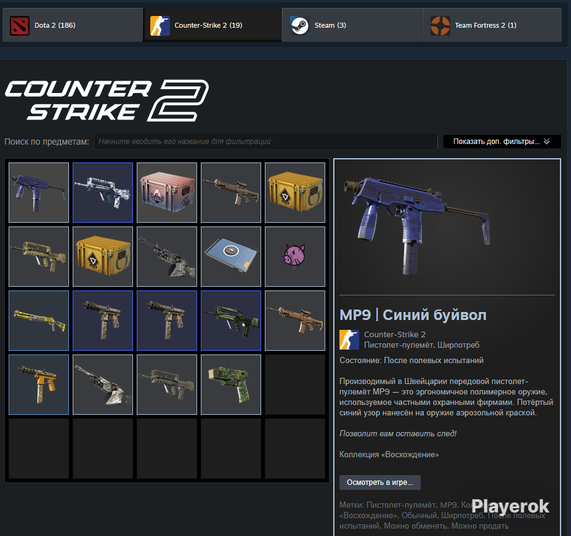Click 'Коллекция «Восхождение»' text

click(389, 455)
